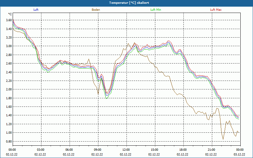The height and width of the screenshot is (158, 253).
Task: Click the 1,00 y-axis value
Action: coord(9,132)
